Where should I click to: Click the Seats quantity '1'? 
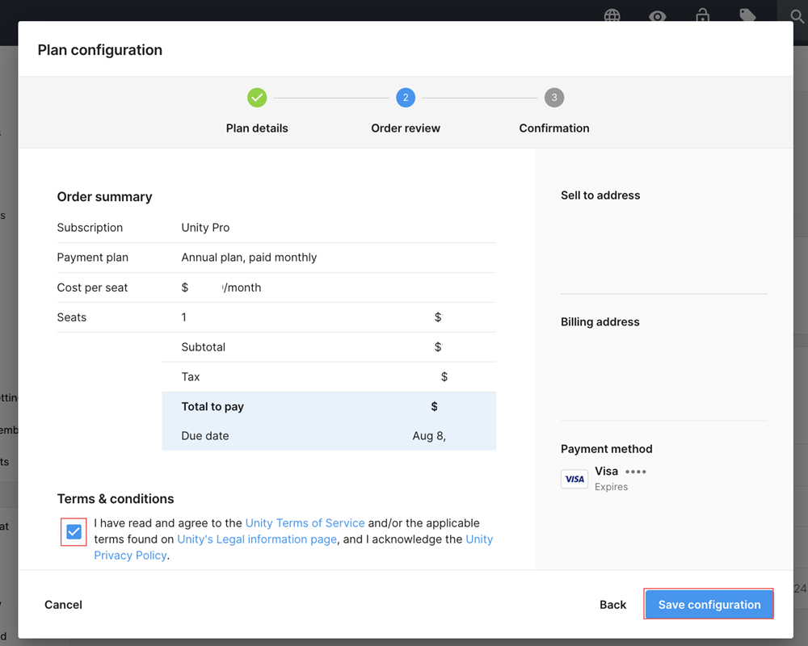pyautogui.click(x=183, y=317)
